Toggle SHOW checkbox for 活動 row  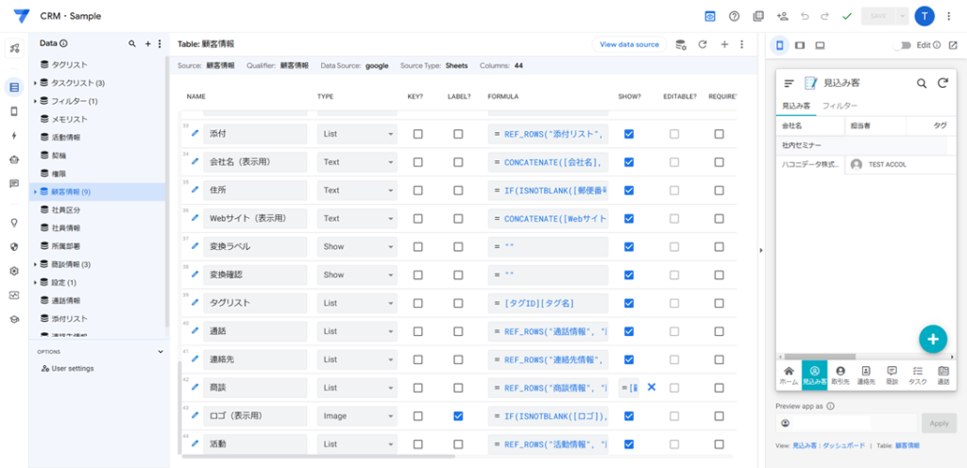click(629, 444)
